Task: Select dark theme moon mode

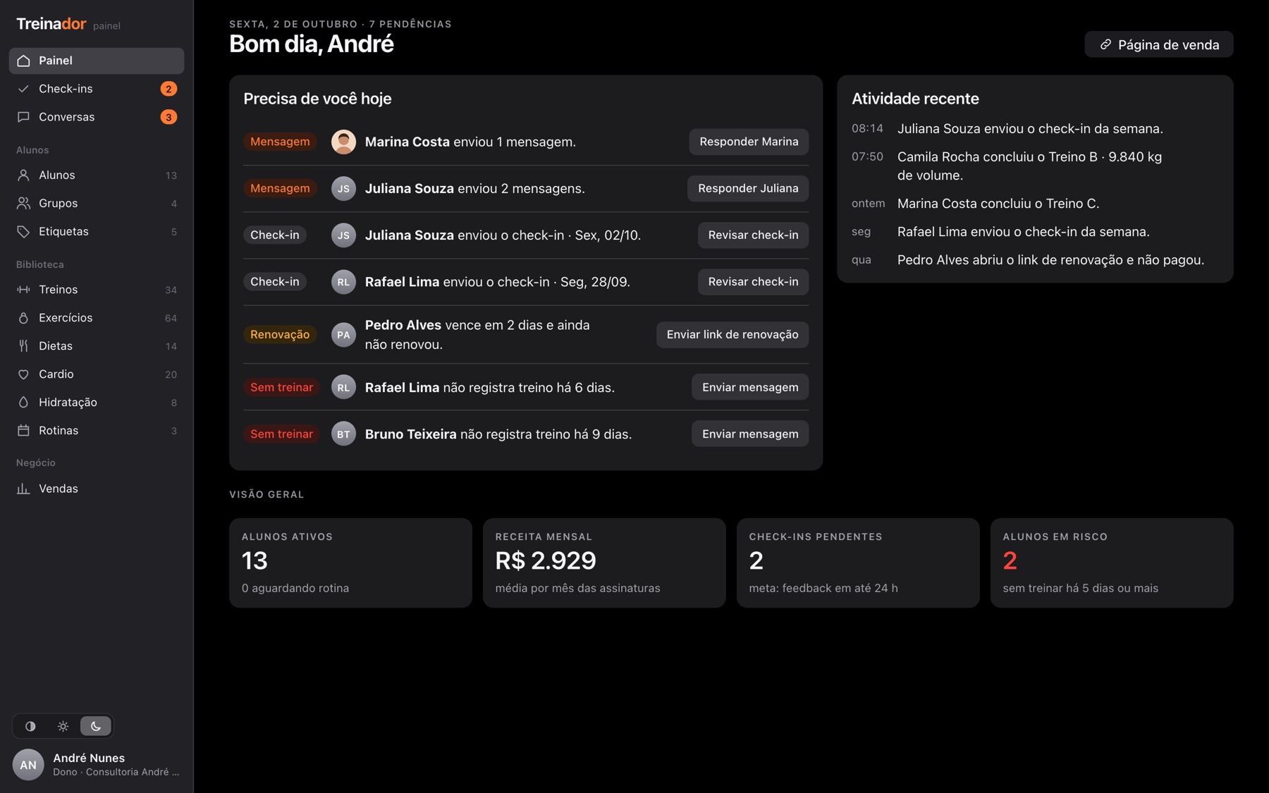Action: click(96, 726)
